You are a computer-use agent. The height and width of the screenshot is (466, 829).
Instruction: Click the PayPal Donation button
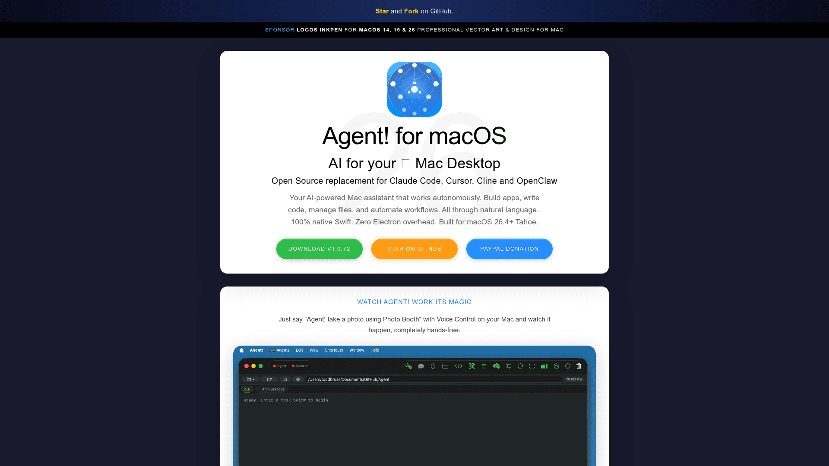[509, 249]
